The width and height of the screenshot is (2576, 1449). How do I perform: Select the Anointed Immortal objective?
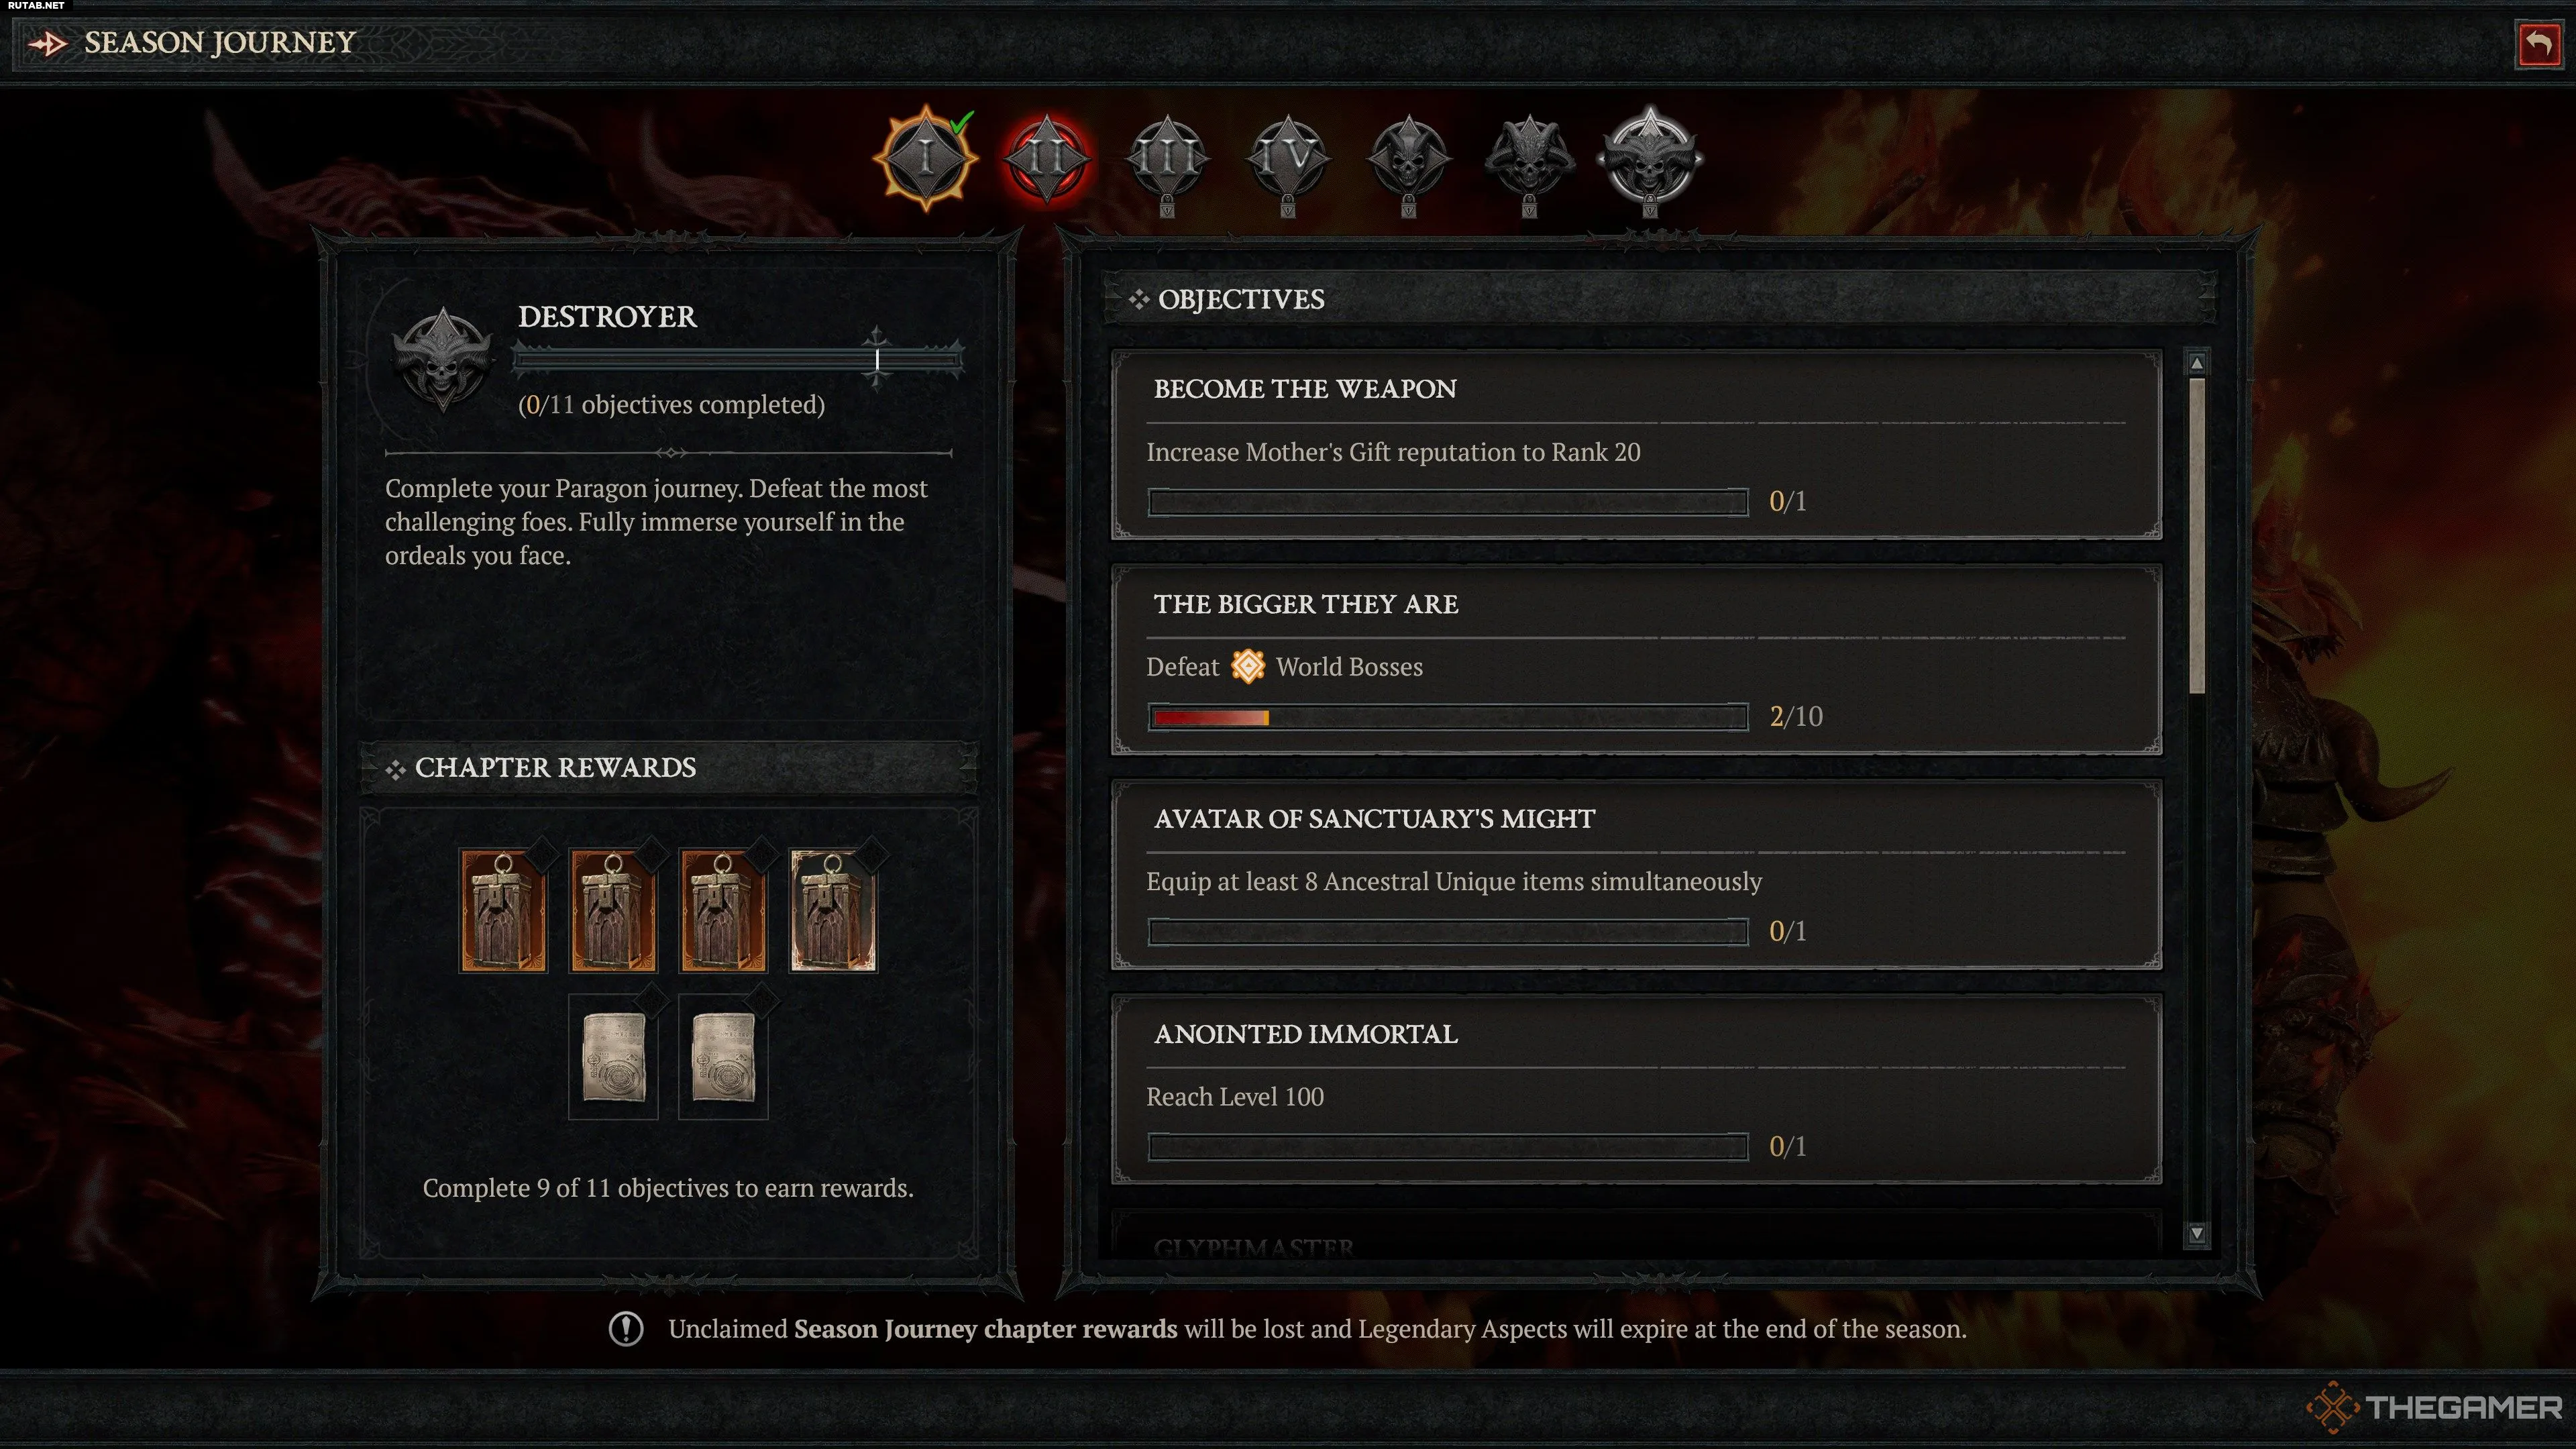point(1636,1089)
